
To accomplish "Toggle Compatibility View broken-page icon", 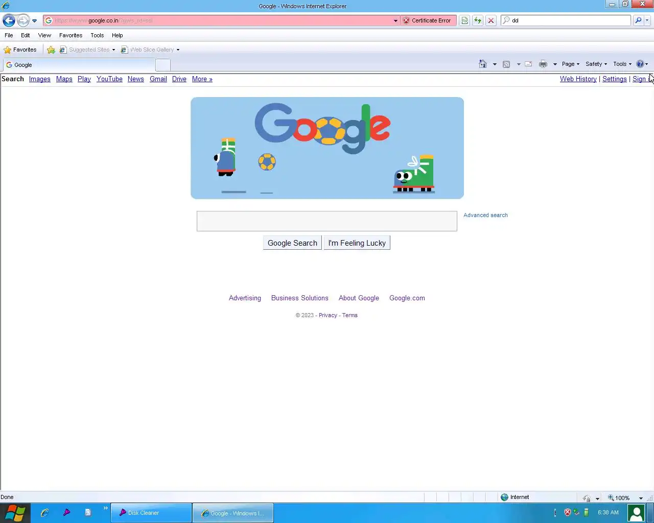I will pyautogui.click(x=464, y=20).
